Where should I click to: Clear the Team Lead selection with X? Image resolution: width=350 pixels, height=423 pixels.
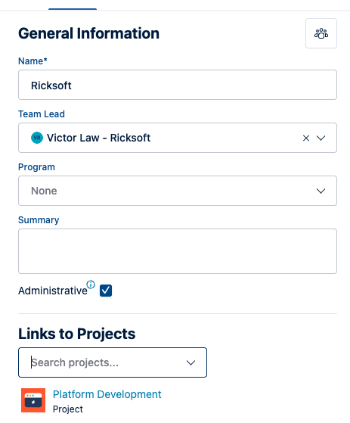point(306,138)
